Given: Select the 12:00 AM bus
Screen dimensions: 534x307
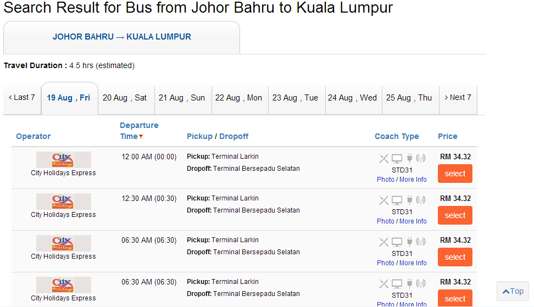Looking at the screenshot, I should point(455,174).
